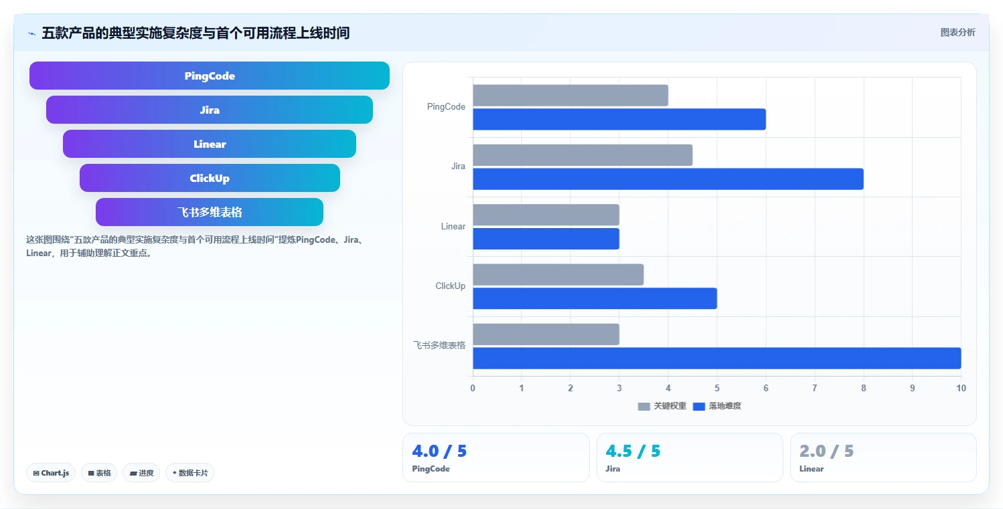Click Linear's gray 关键权重 chart bar

click(x=546, y=215)
